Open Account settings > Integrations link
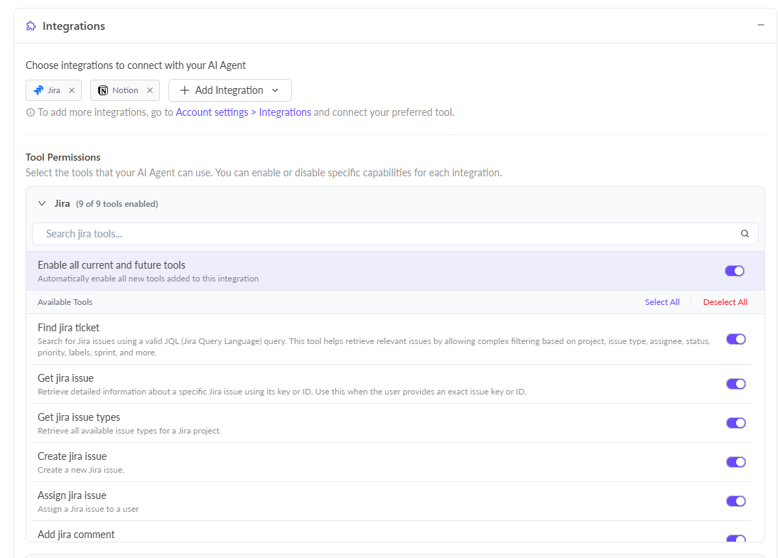The height and width of the screenshot is (558, 778). (243, 112)
